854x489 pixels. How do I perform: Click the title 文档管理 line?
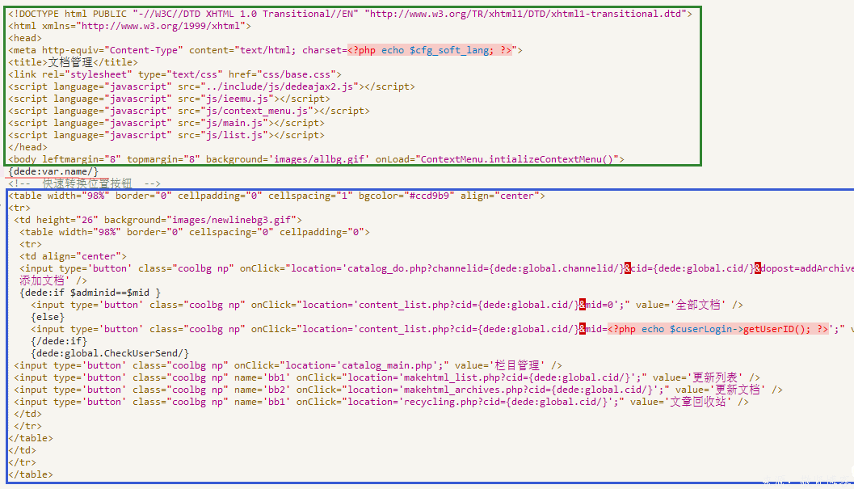73,62
